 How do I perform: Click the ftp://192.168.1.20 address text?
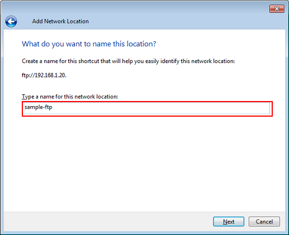[44, 75]
